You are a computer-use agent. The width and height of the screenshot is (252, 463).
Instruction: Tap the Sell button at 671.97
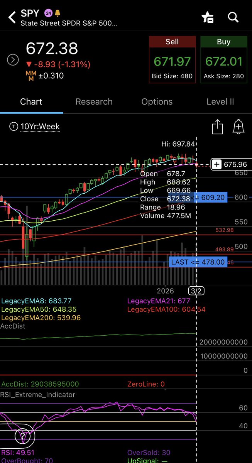pos(172,59)
